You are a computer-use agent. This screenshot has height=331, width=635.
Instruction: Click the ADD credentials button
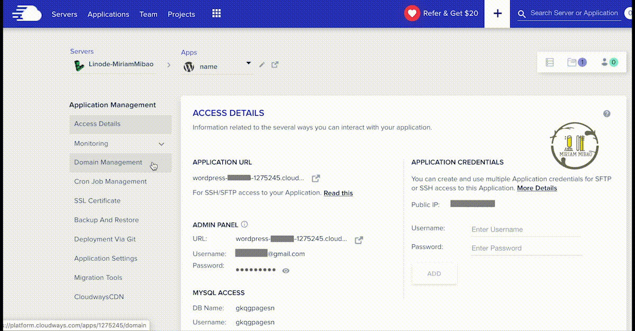point(434,274)
